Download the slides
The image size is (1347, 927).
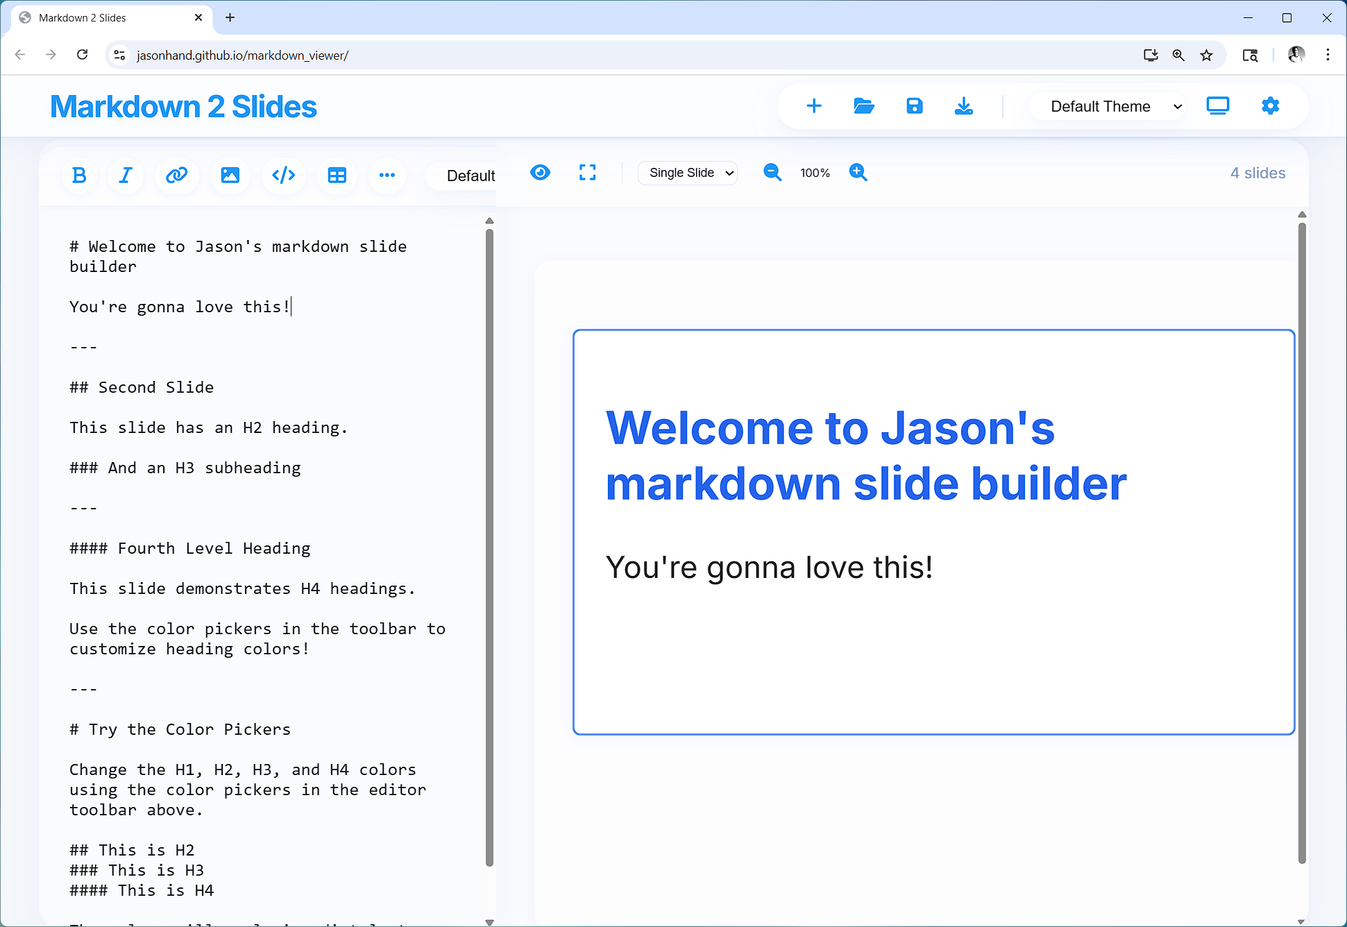964,106
